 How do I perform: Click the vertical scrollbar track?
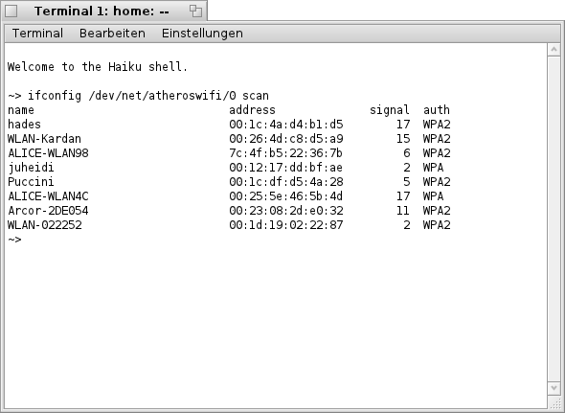point(554,218)
